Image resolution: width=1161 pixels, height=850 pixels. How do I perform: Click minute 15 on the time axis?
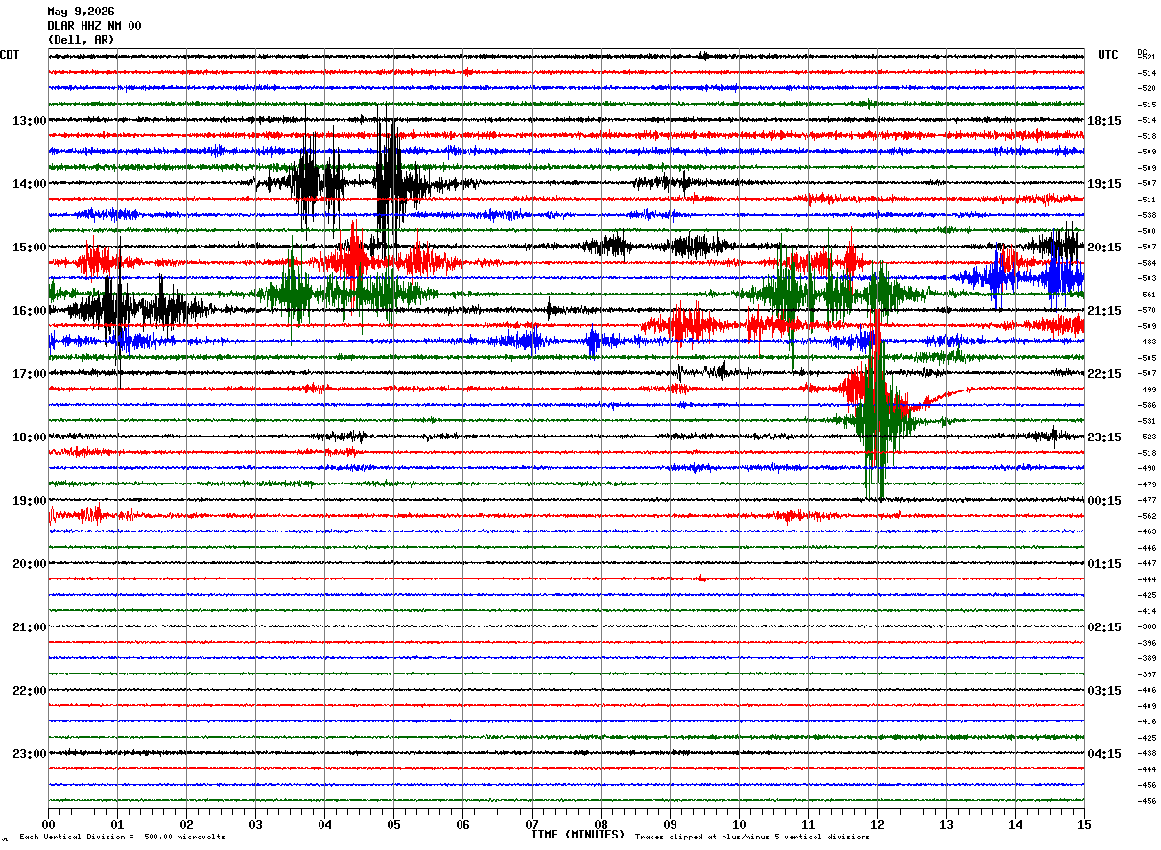1084,824
